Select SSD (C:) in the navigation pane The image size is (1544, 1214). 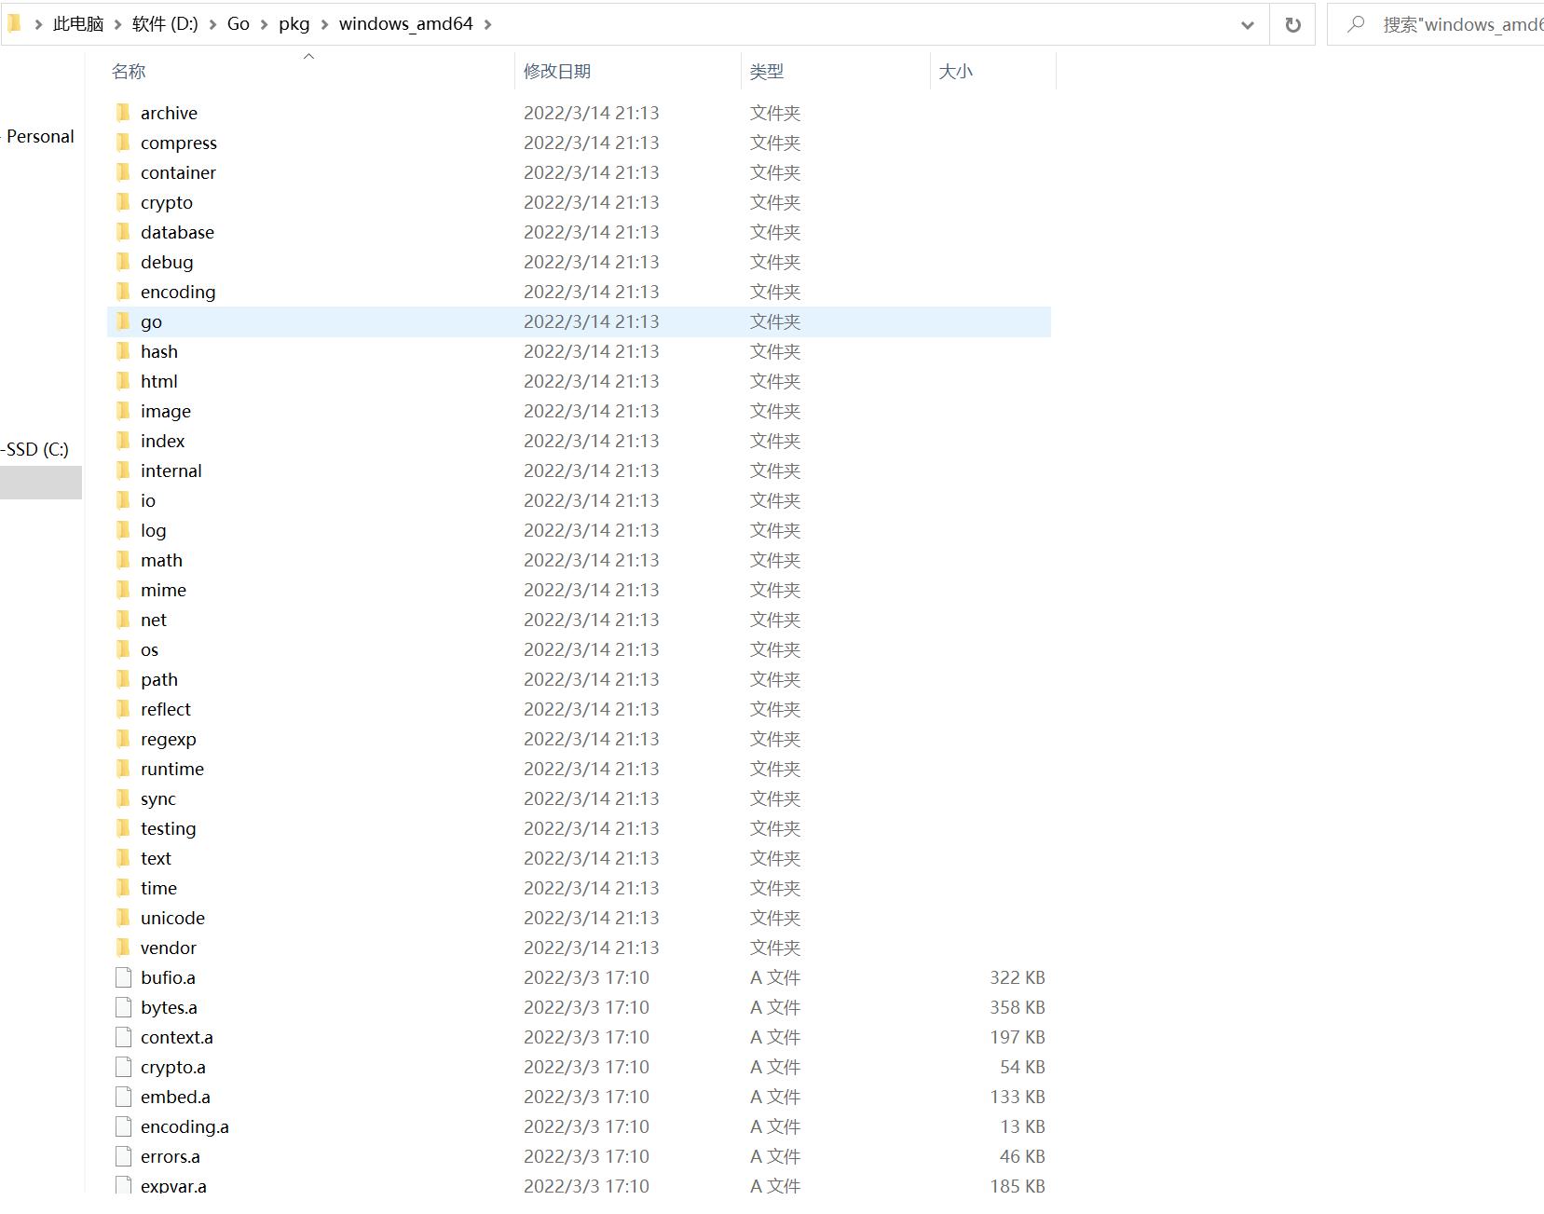click(x=36, y=449)
